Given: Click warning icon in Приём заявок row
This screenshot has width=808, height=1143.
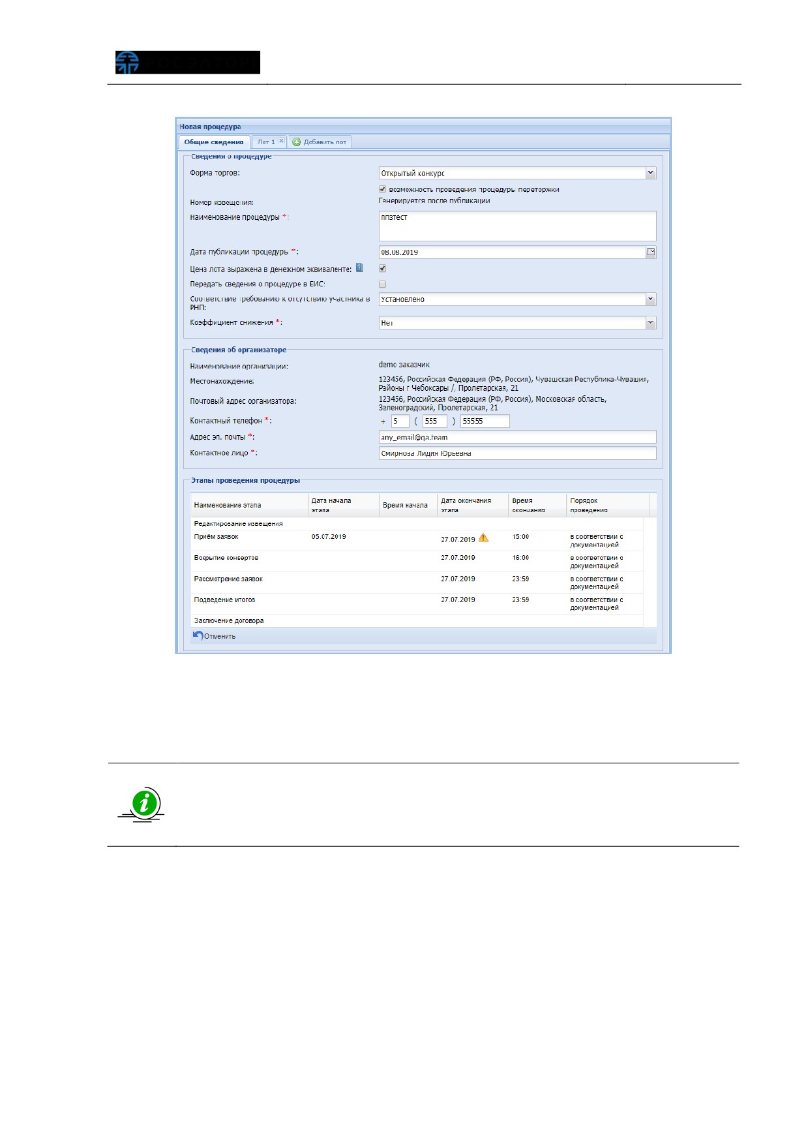Looking at the screenshot, I should 483,538.
